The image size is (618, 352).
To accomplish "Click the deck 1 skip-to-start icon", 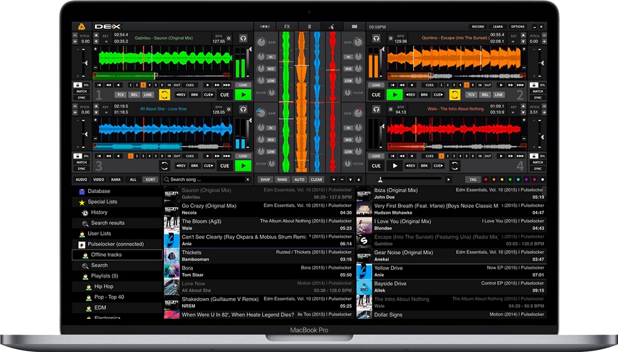I will pos(99,85).
